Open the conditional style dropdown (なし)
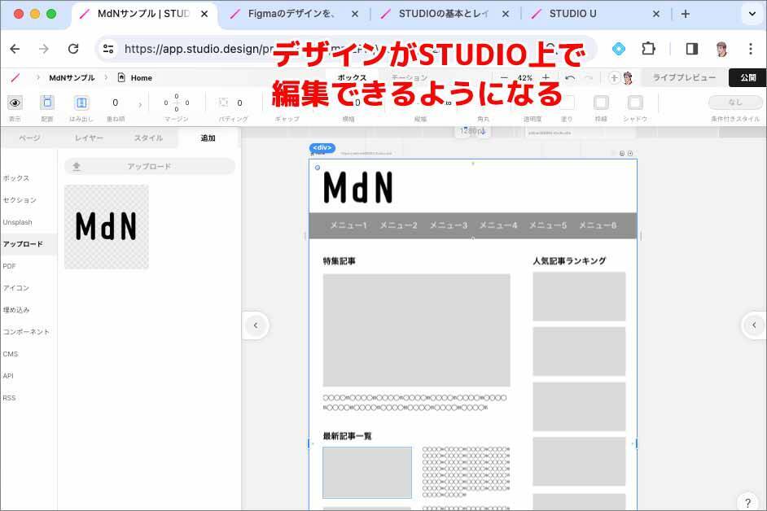Image resolution: width=767 pixels, height=511 pixels. coord(735,103)
